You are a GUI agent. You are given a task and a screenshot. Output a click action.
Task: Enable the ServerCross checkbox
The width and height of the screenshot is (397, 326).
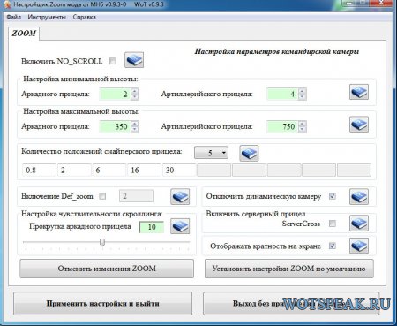tap(333, 224)
